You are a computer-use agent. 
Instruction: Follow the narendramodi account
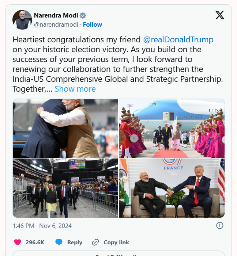(93, 24)
